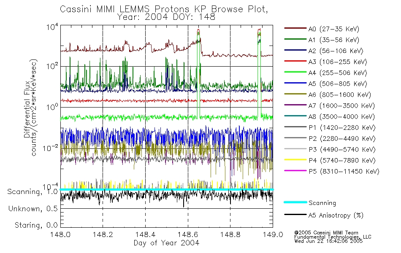401x253 pixels.
Task: Click the P3 (4490-5740 KeV) legend label
Action: click(x=342, y=150)
